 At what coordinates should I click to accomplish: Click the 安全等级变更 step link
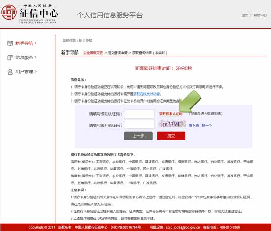tap(93, 53)
